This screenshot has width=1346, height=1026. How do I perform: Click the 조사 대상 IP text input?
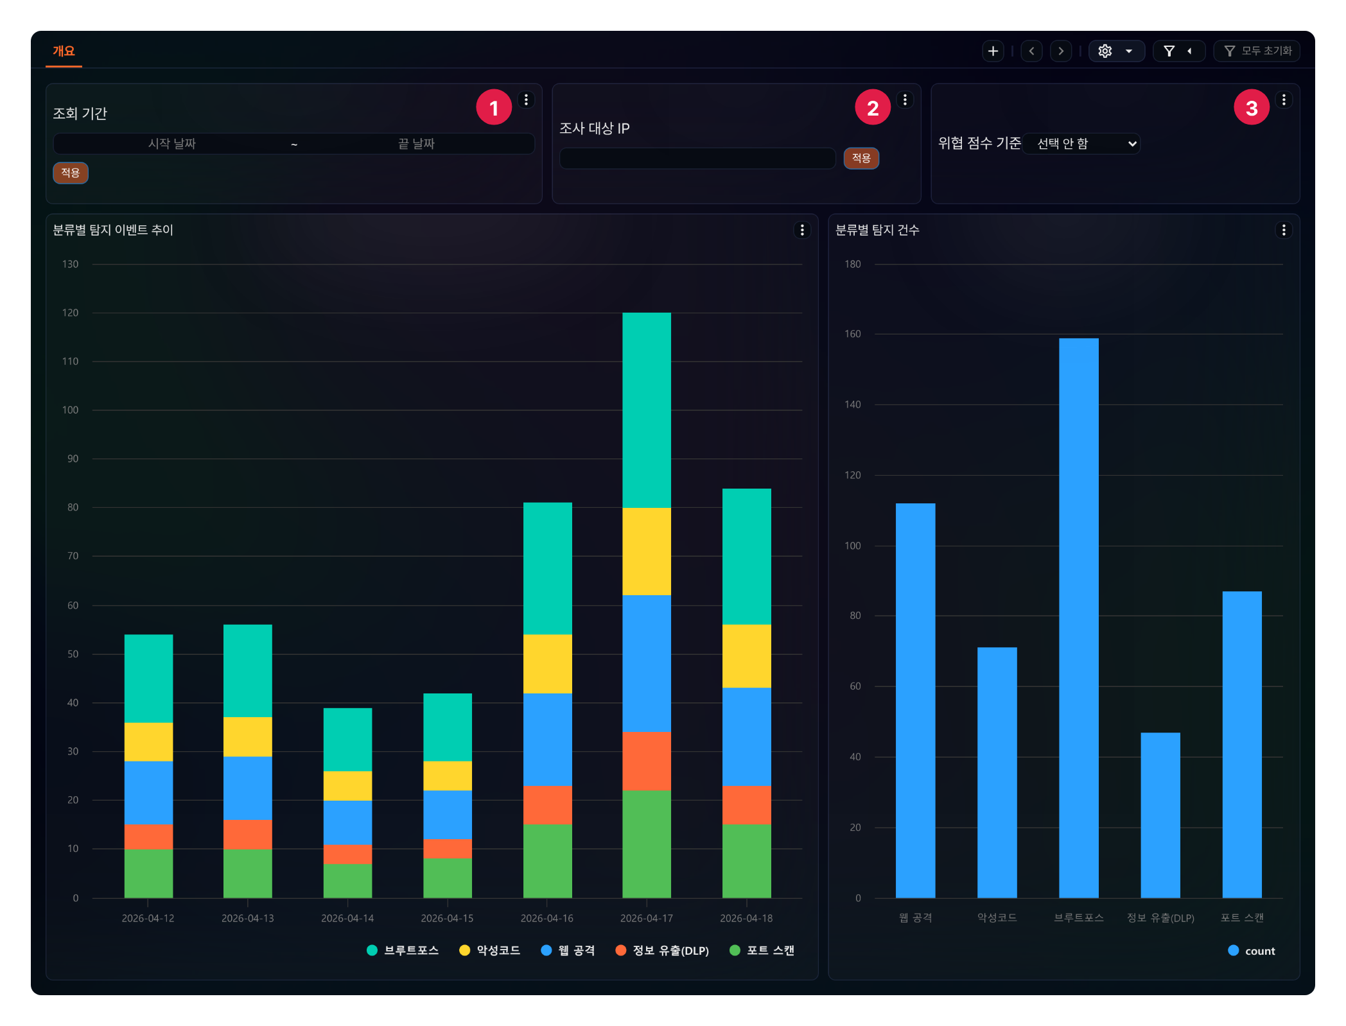(x=697, y=158)
